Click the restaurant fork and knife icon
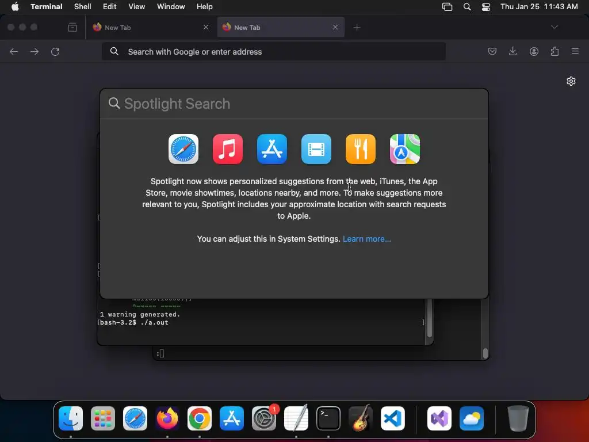The image size is (589, 442). point(361,149)
